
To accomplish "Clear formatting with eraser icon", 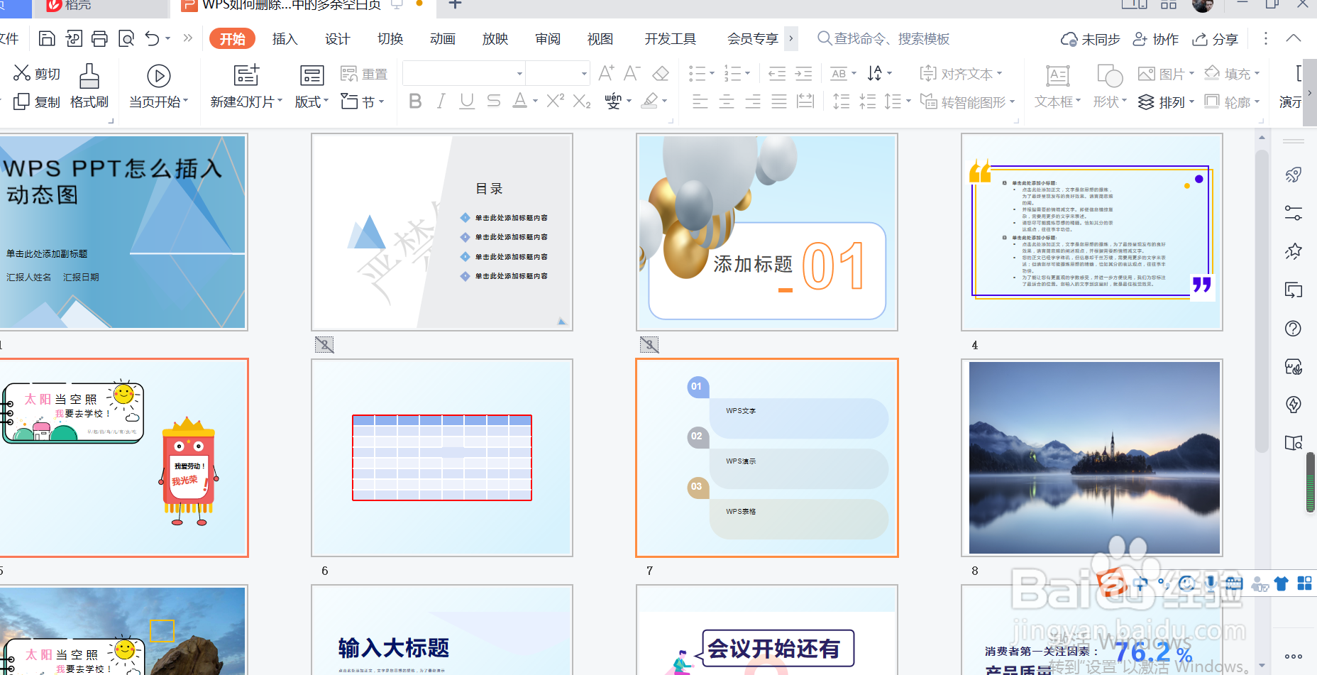I will click(661, 73).
